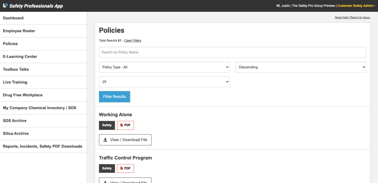Open the E-Learning Center section
Viewport: 378px width, 183px height.
point(44,56)
